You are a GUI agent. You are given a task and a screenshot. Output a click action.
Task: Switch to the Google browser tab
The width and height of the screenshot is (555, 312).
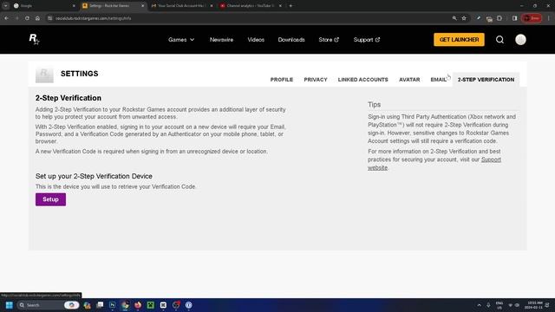coord(44,6)
